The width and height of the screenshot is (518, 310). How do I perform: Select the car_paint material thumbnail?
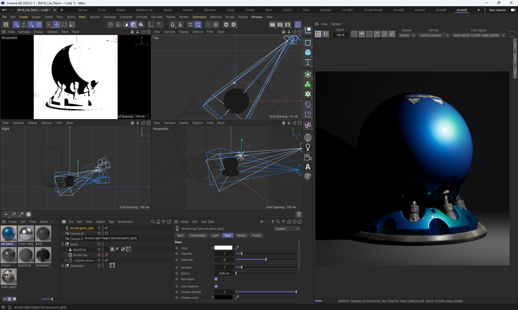pos(9,234)
